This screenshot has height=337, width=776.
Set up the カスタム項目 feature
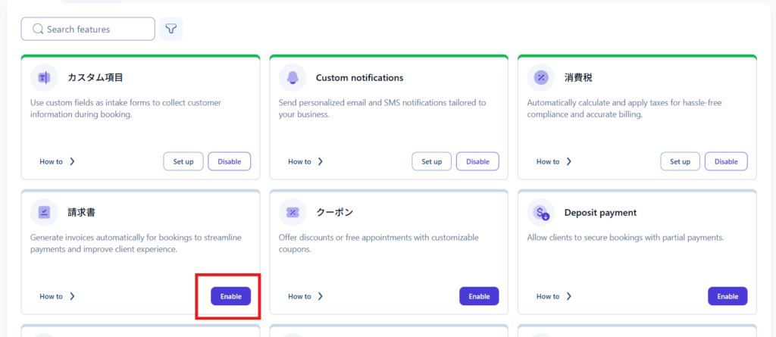[183, 161]
